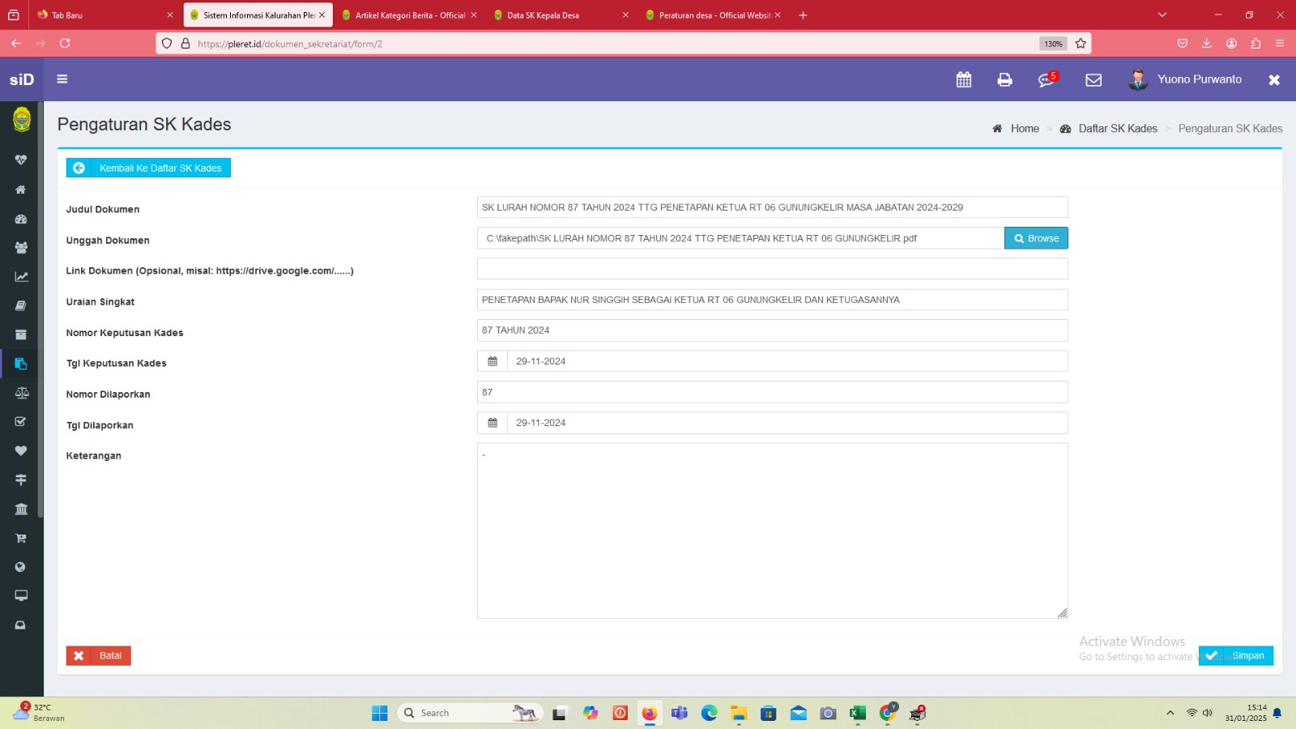Viewport: 1296px width, 729px height.
Task: Open balance scale icon in sidebar
Action: [x=21, y=393]
